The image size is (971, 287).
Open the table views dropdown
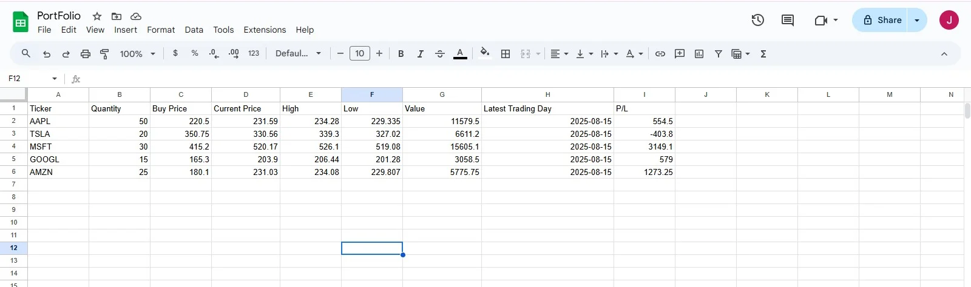[740, 54]
